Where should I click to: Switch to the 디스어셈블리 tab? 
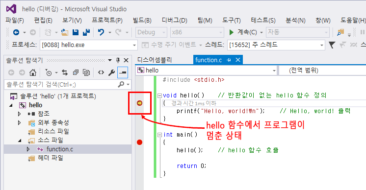(155, 60)
